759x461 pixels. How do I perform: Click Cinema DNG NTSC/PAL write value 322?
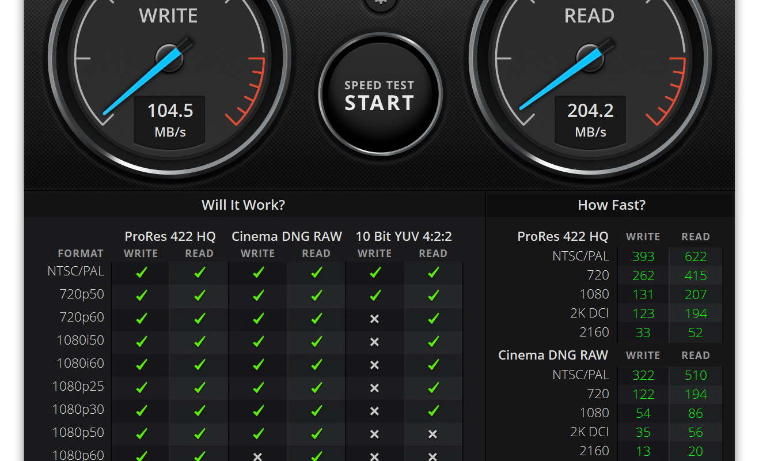click(x=643, y=376)
